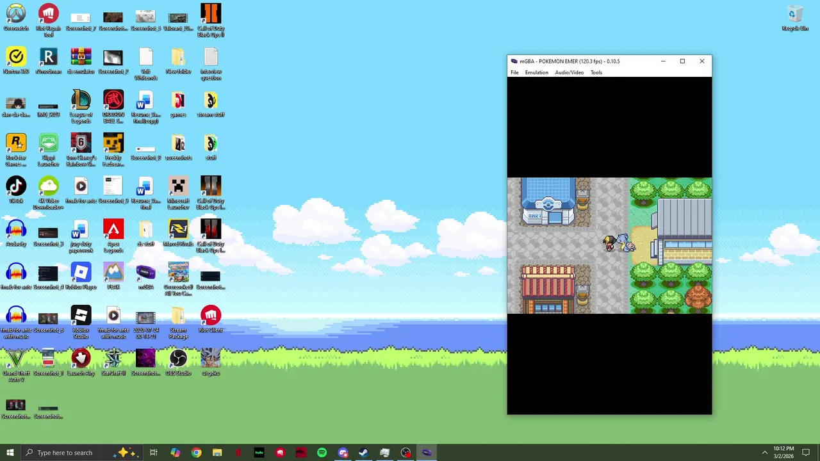Select the mGBA desktop shortcut
Viewport: 820px width, 461px height.
145,276
